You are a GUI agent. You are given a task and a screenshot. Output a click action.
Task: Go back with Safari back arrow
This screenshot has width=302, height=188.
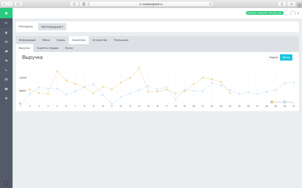[x=4, y=4]
